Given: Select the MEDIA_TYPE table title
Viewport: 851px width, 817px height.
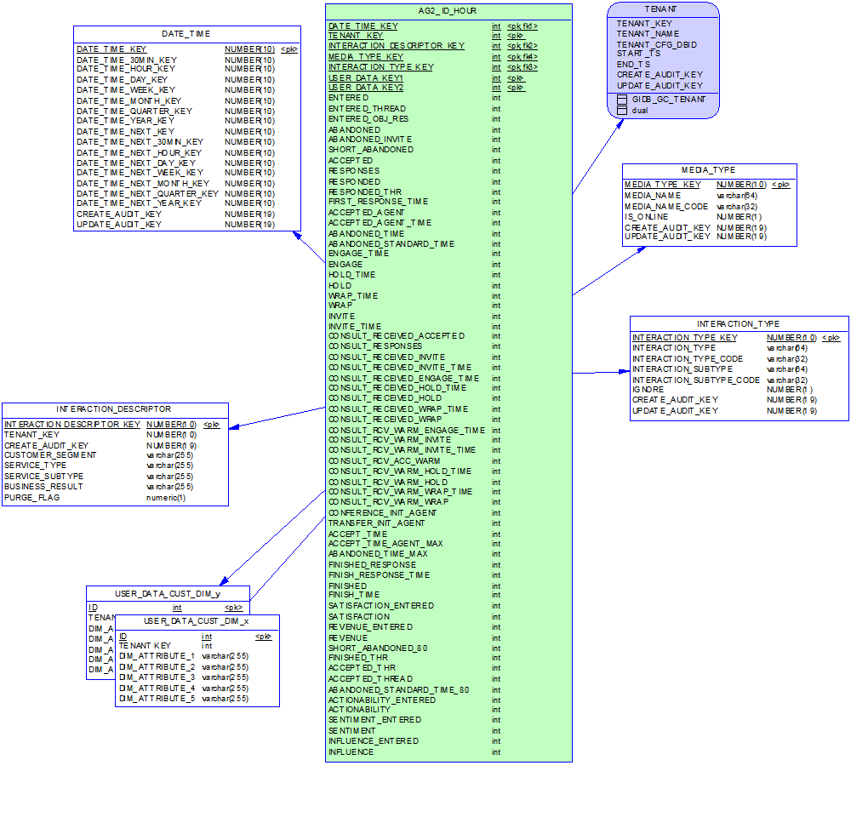Looking at the screenshot, I should click(x=708, y=170).
